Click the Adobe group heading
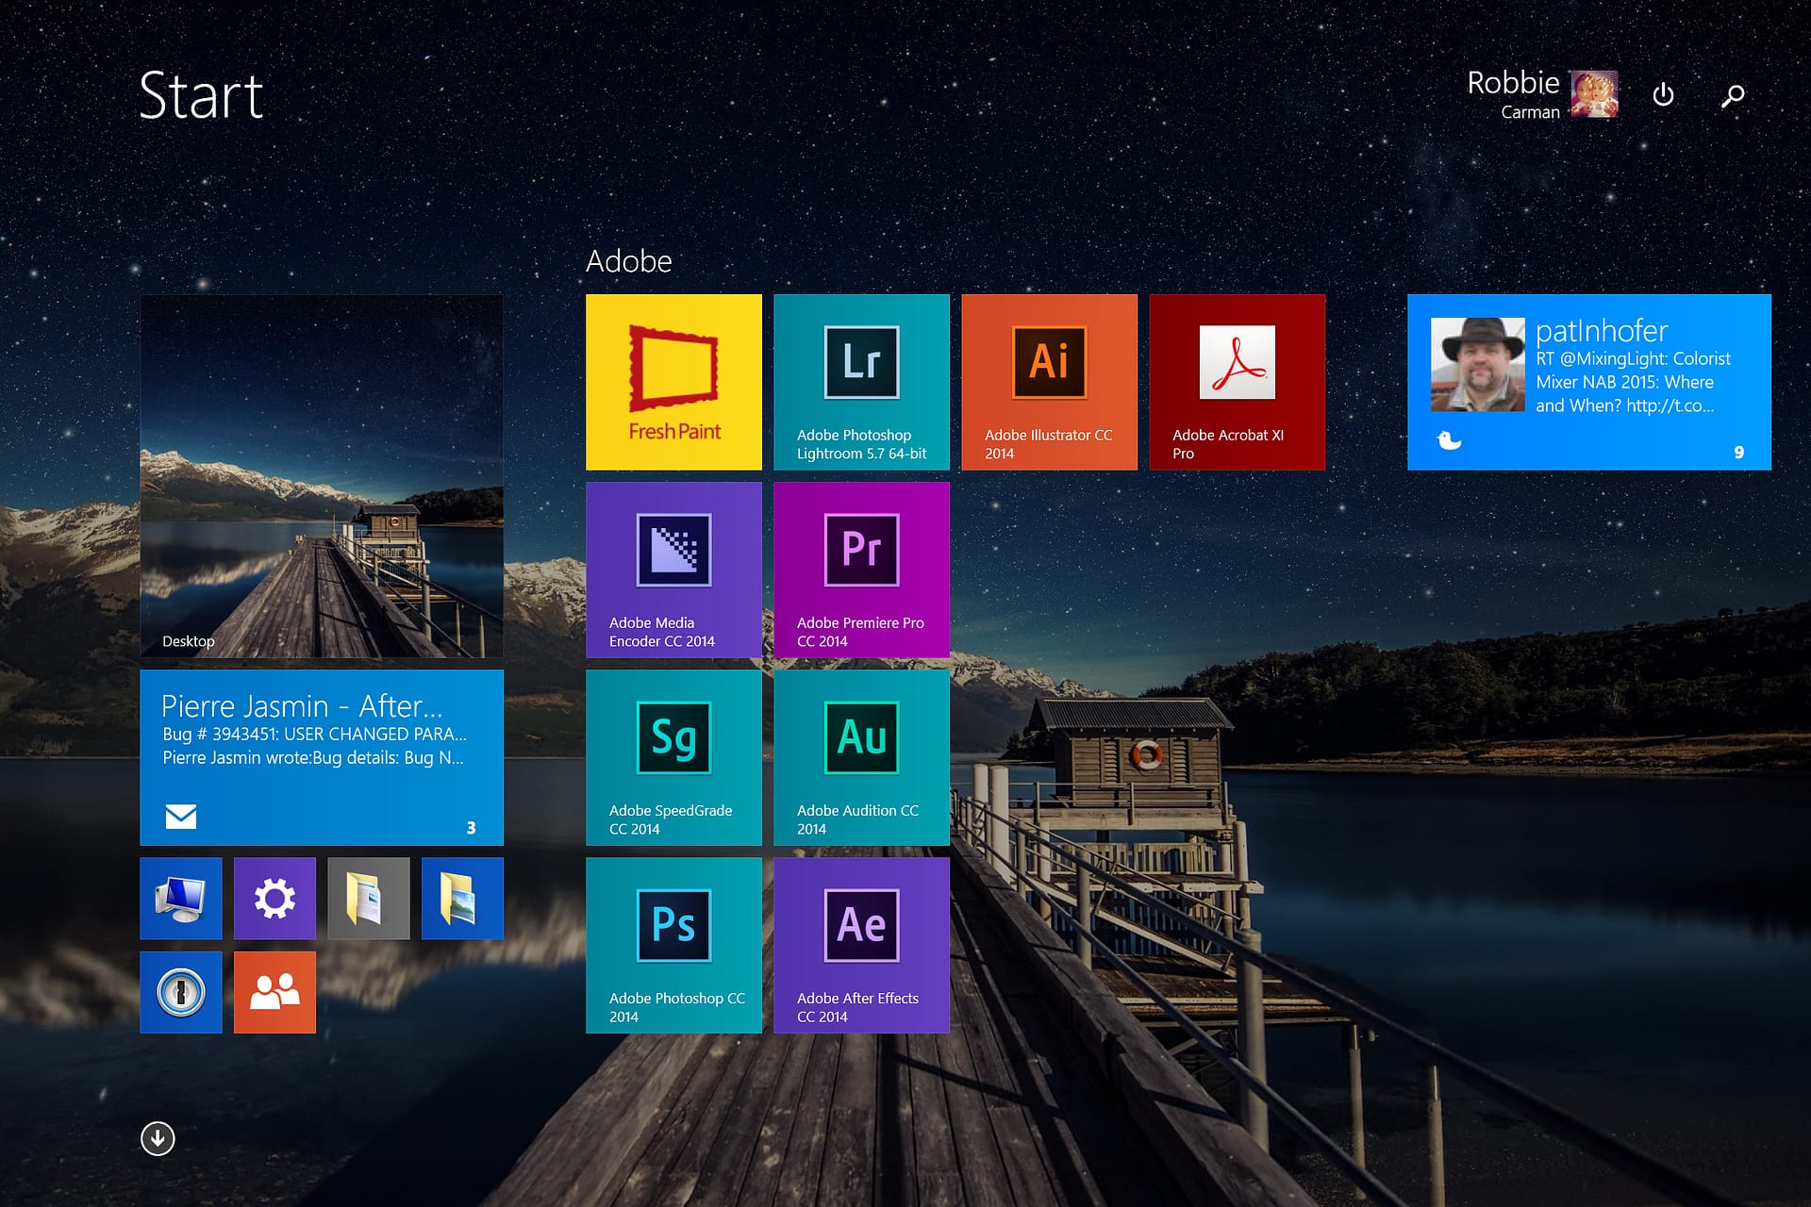Image resolution: width=1811 pixels, height=1207 pixels. 629,261
